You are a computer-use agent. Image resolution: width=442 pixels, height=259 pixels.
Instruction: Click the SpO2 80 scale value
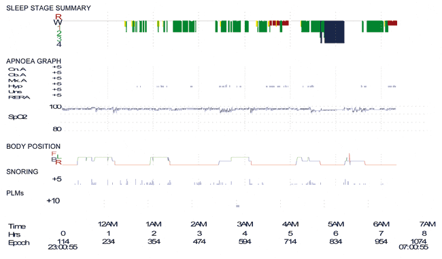click(57, 129)
